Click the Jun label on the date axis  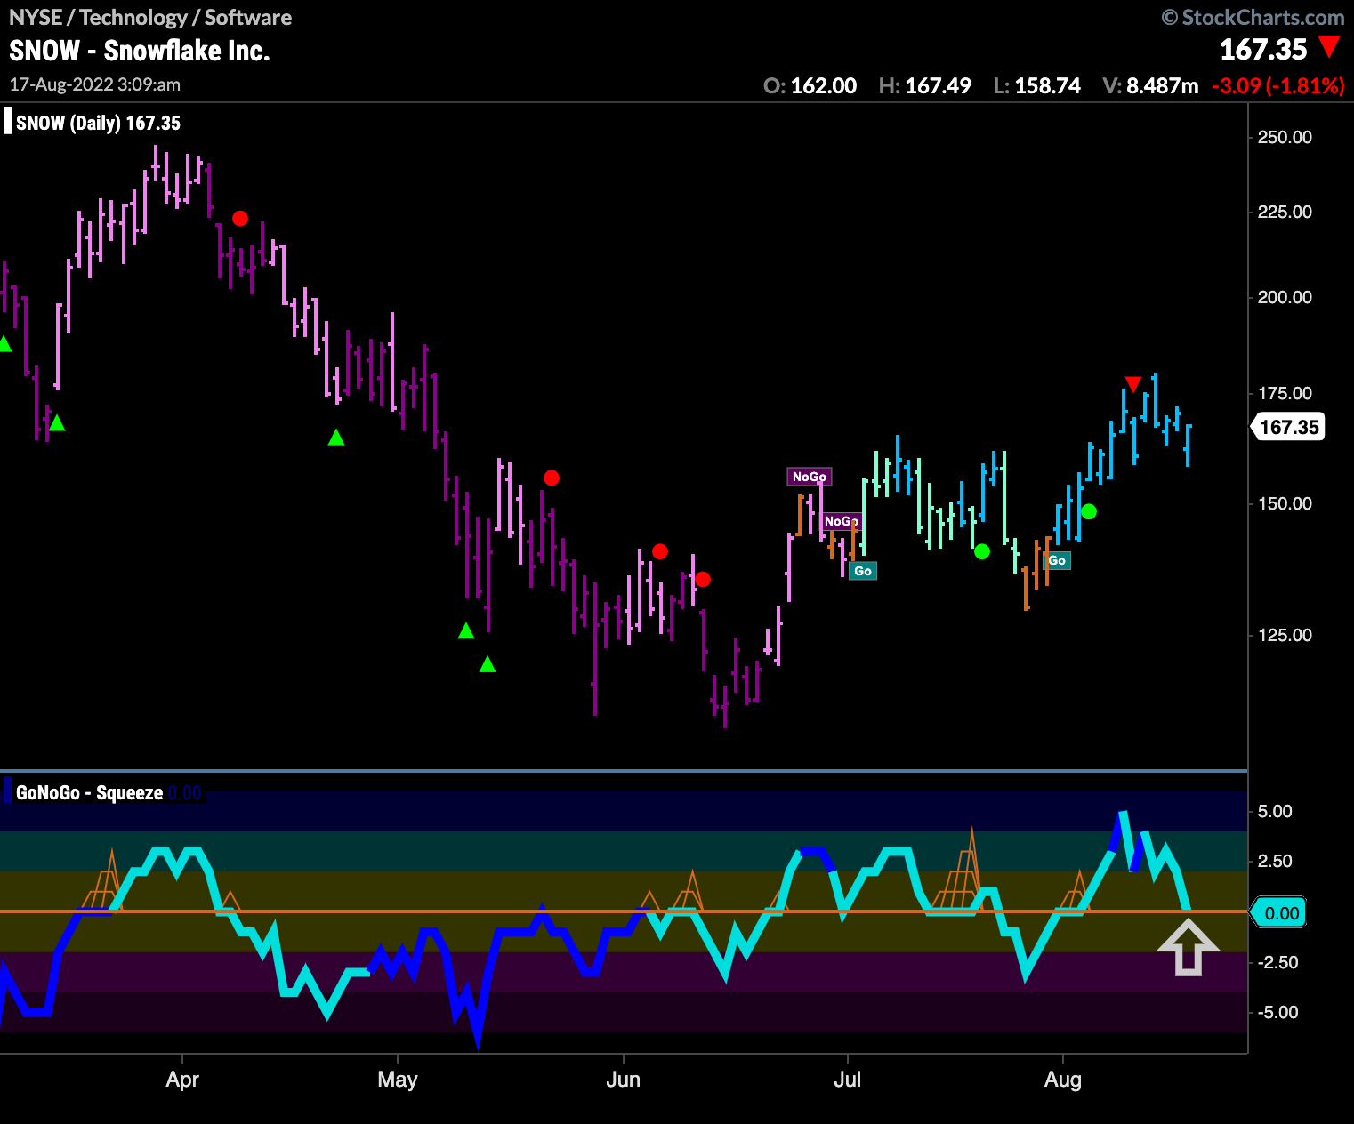pos(624,1080)
